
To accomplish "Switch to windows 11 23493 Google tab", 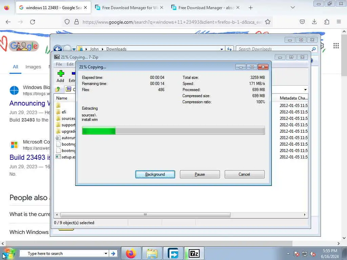I will 53,7.
